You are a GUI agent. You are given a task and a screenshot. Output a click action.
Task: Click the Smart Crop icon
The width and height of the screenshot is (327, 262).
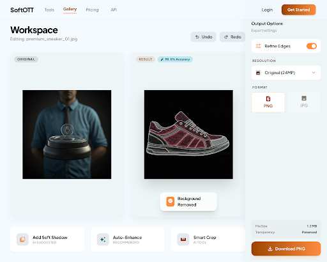coord(183,240)
